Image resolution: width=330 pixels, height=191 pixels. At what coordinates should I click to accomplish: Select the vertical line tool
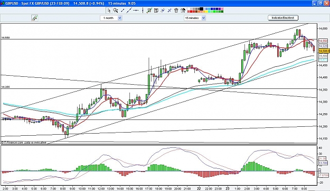coord(143,11)
